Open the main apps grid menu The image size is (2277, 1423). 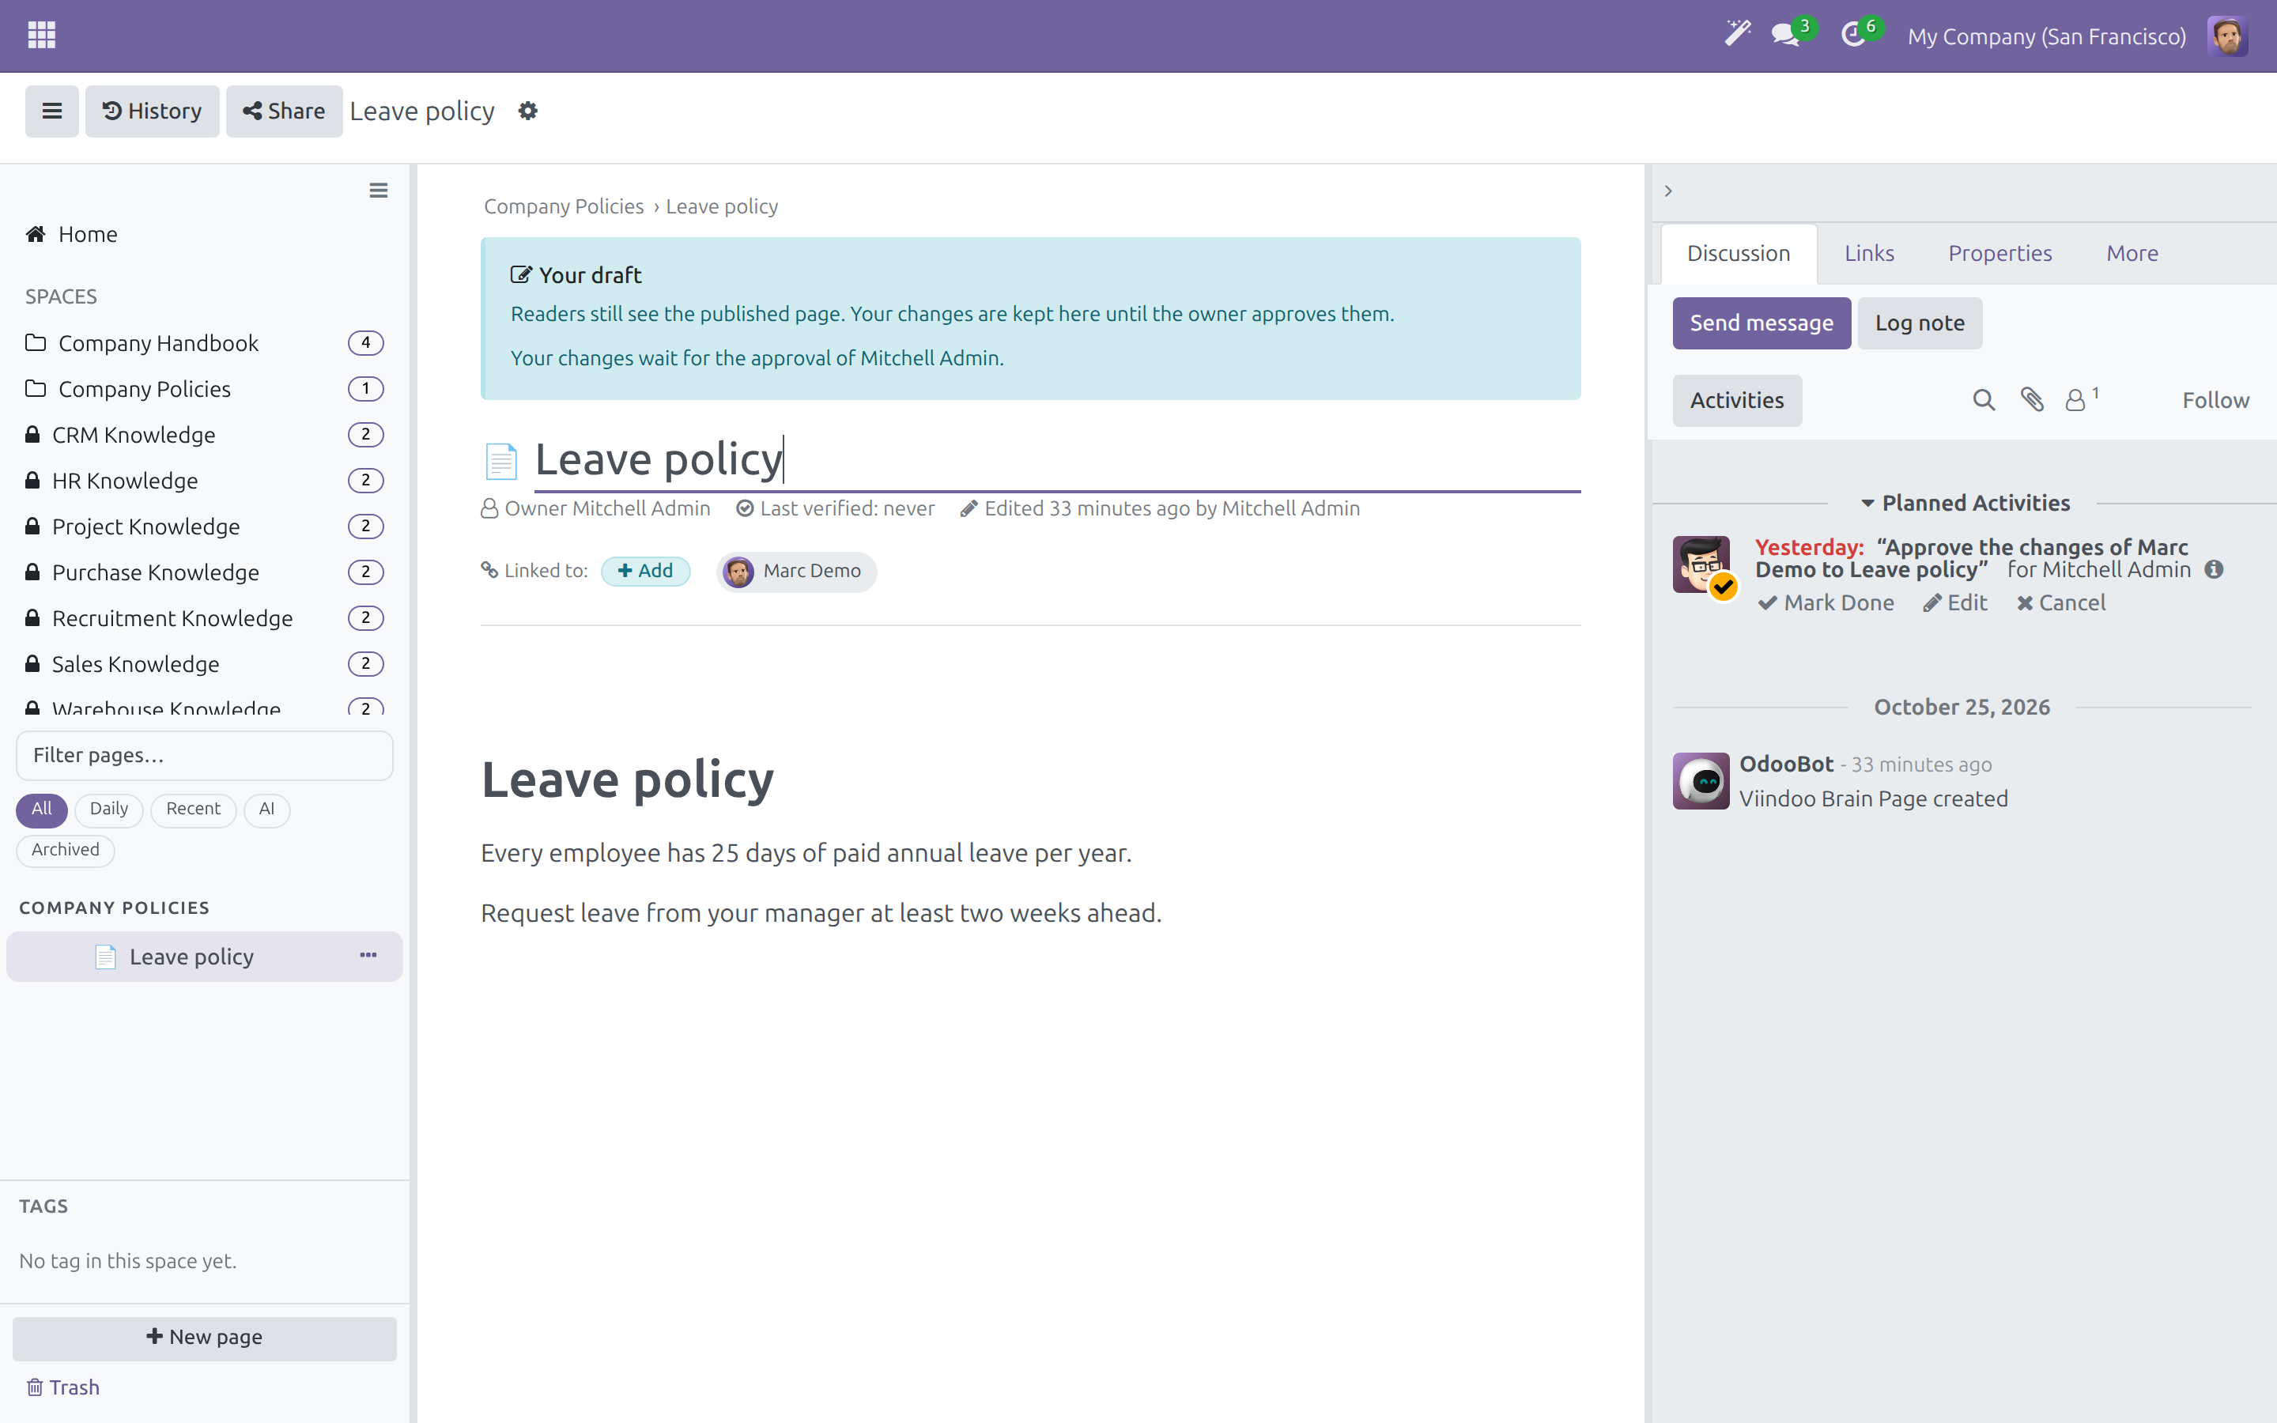41,36
